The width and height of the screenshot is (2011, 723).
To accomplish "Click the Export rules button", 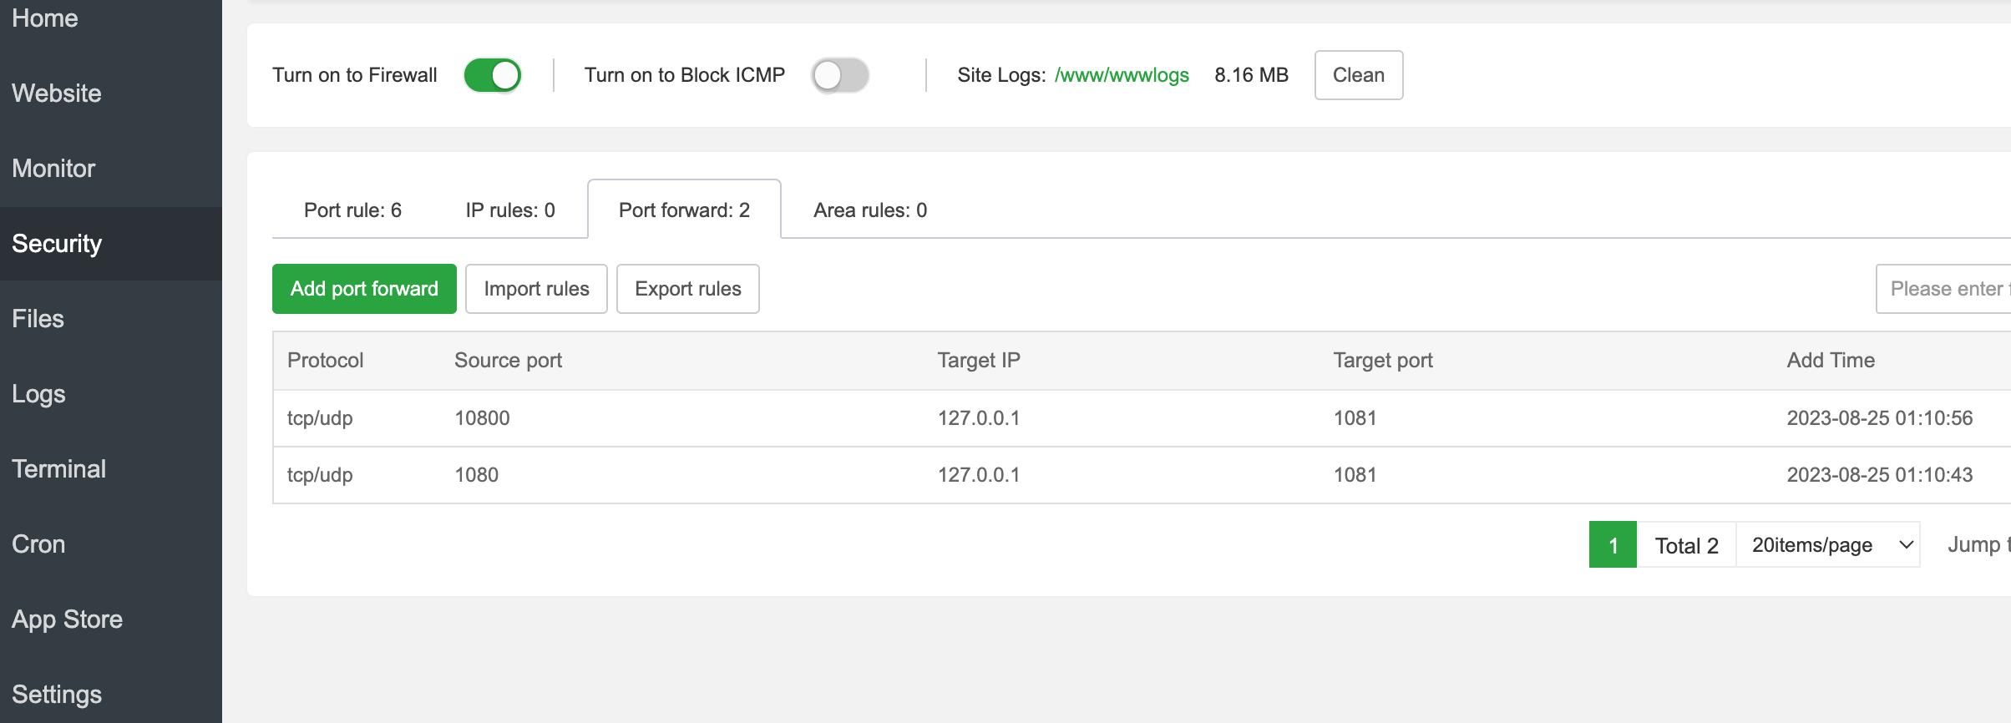I will [x=687, y=289].
